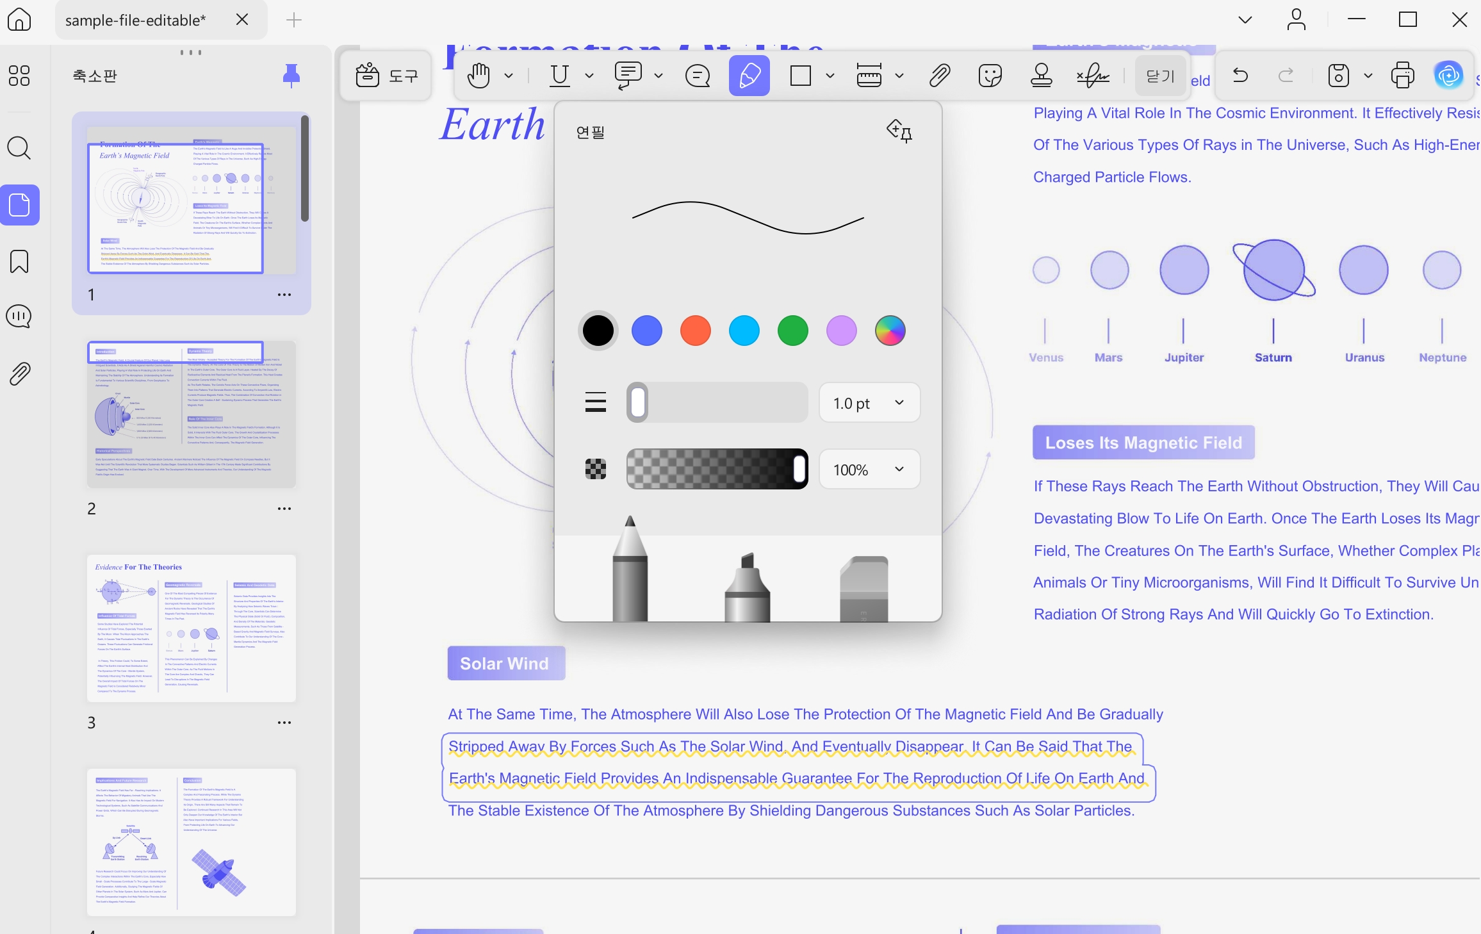
Task: Expand the 1.0 pt thickness dropdown
Action: (x=869, y=403)
